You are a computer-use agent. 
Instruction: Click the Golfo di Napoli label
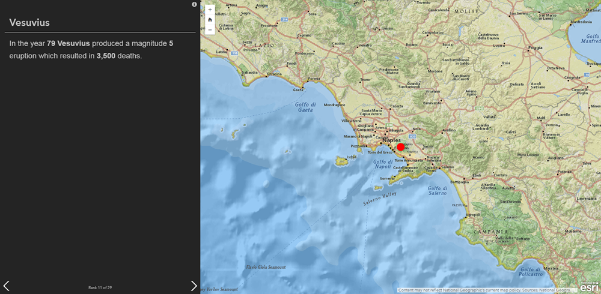pyautogui.click(x=382, y=164)
